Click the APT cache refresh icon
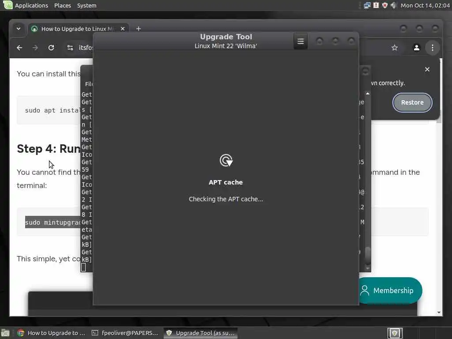 click(x=226, y=161)
